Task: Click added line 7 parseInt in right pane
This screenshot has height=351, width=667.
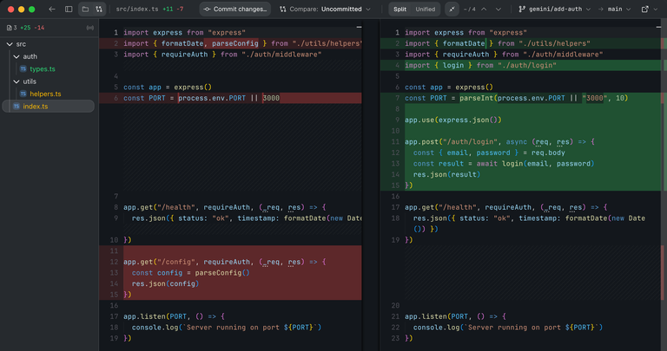Action: (521, 98)
